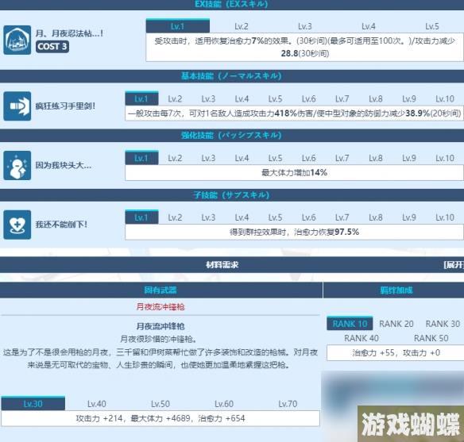Switch 疯狂练习手里剑 skill to Lv.3
Image resolution: width=464 pixels, height=442 pixels.
click(208, 98)
